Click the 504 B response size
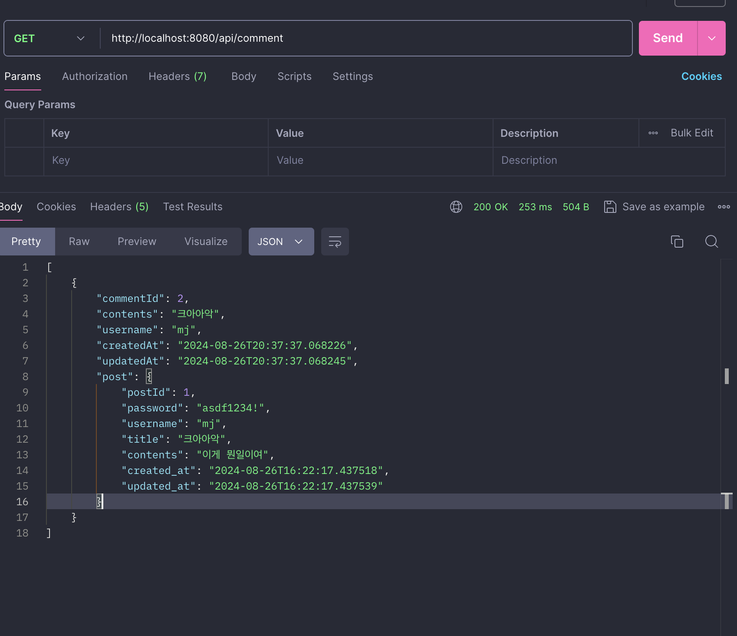Viewport: 737px width, 636px height. pos(576,207)
